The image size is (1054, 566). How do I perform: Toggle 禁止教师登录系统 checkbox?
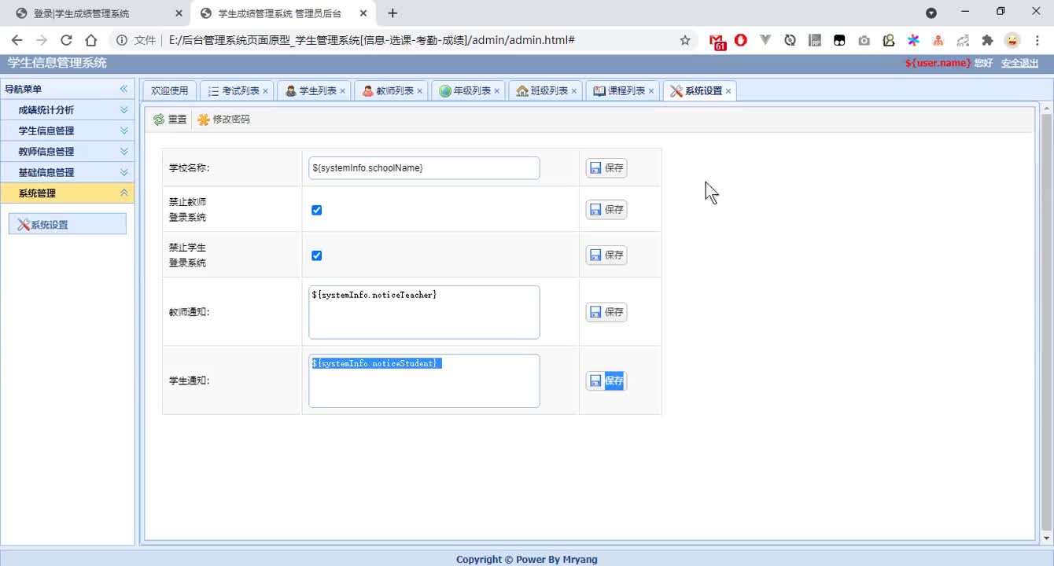(x=316, y=210)
